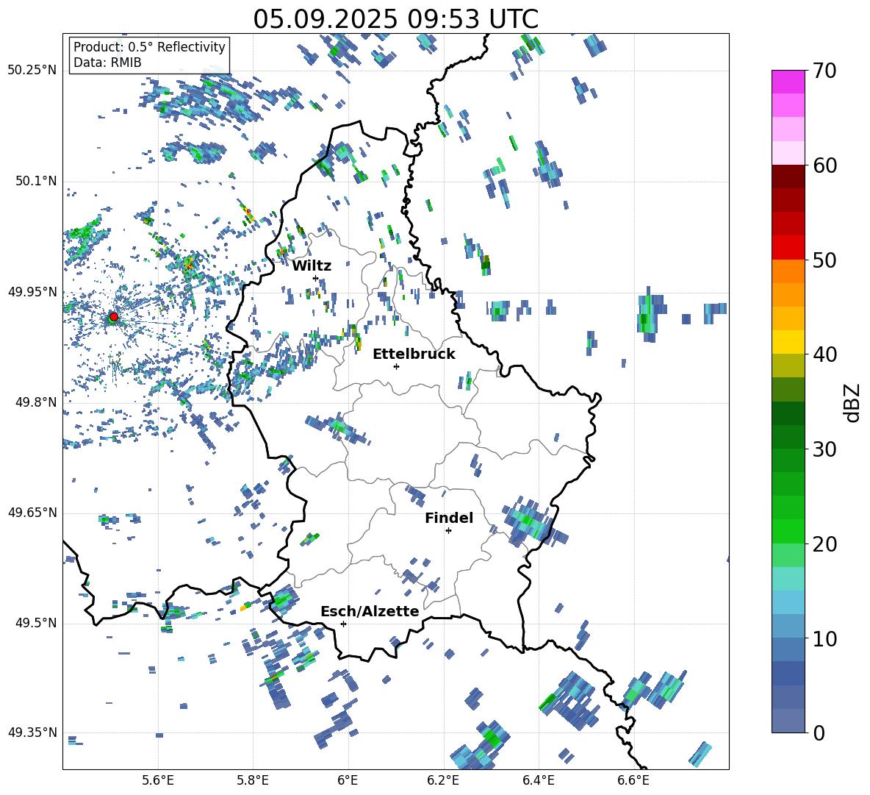This screenshot has width=870, height=795.
Task: Click the title 05.09.2025 09:53 UTC
Action: click(395, 19)
